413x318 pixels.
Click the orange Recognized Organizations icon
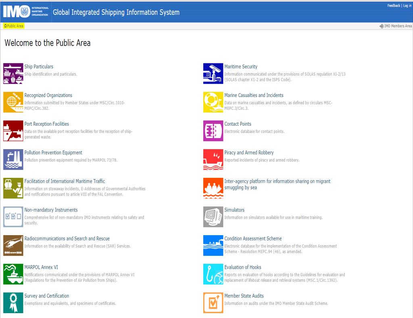tap(13, 102)
